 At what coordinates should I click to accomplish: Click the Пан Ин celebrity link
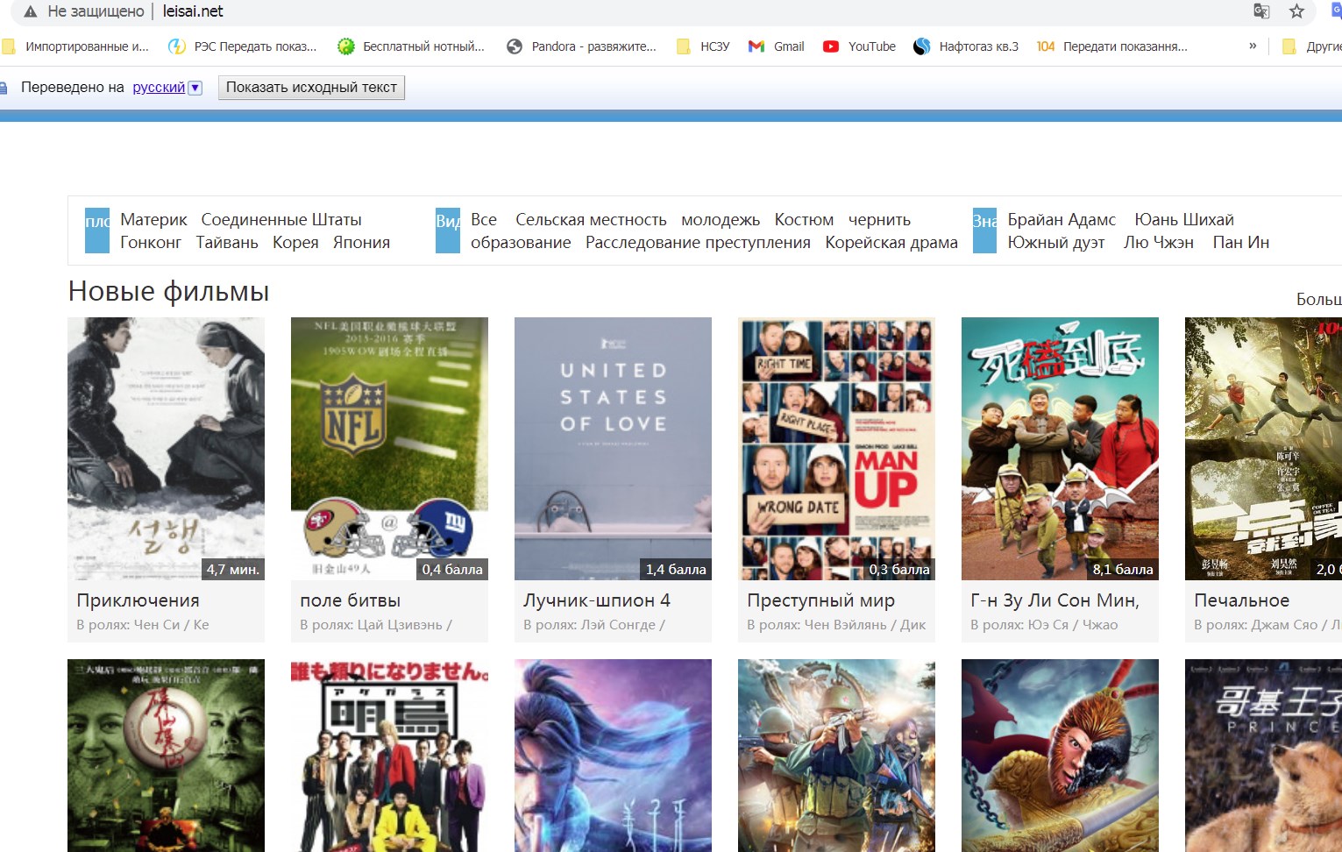tap(1241, 242)
